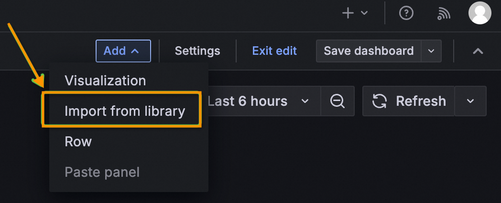Choose Import from library menu item
Screen dimensions: 501x203
point(124,111)
